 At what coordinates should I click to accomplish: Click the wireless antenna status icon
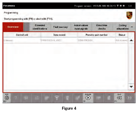coord(118,6)
